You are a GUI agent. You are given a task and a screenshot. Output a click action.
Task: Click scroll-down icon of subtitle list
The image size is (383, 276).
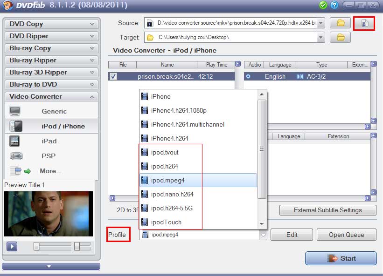click(374, 192)
